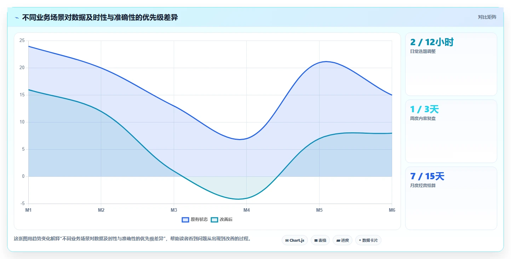Click the 原有状态 legend label
The image size is (511, 259).
(199, 219)
